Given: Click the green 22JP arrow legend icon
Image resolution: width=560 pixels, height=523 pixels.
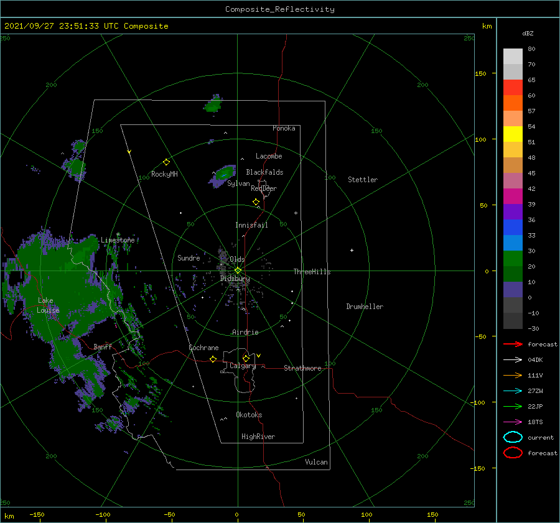Looking at the screenshot, I should (513, 406).
